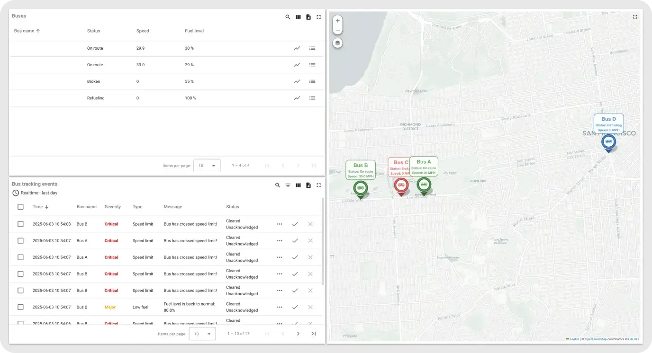Screen dimensions: 652x353
Task: Open the OpenStreetMap attribution link
Action: [x=595, y=339]
